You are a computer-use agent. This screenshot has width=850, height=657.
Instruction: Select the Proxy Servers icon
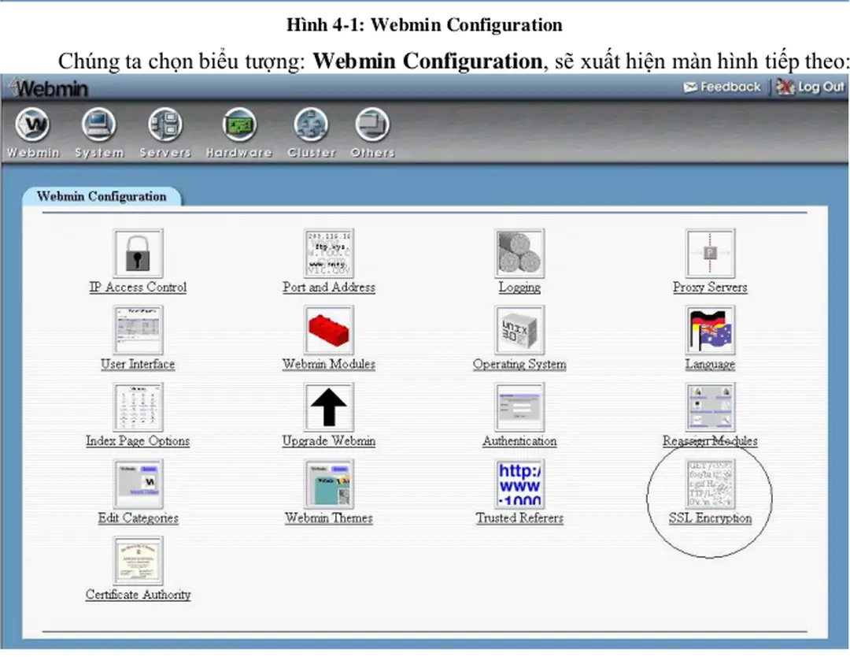(710, 254)
